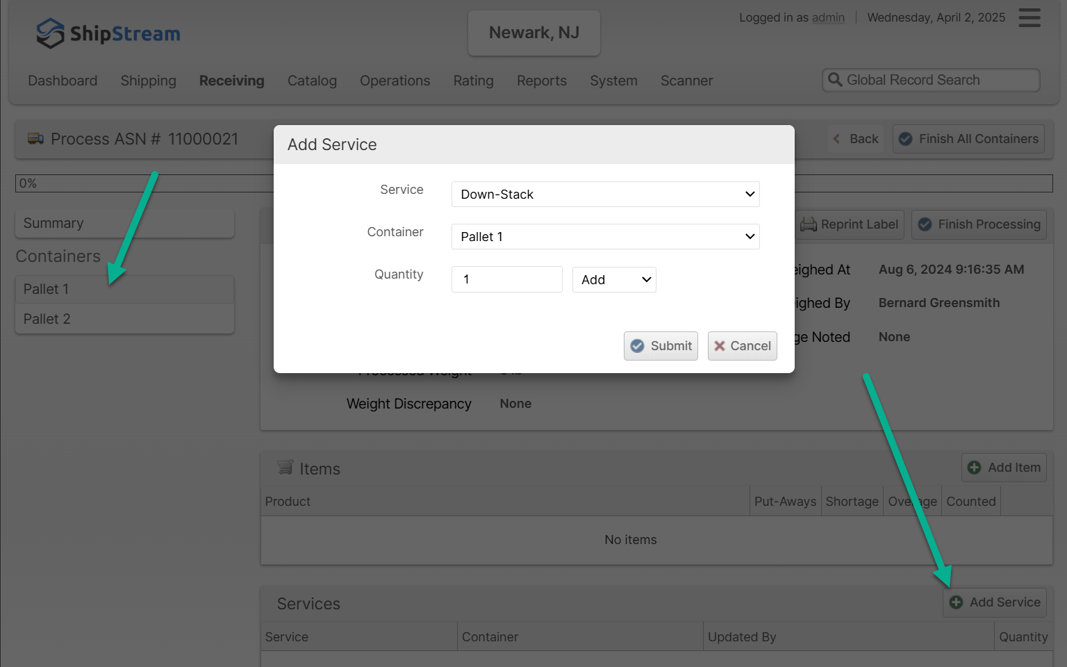Screen dimensions: 1067x667
Task: Open the Service dropdown showing Down-Stack
Action: (x=605, y=195)
